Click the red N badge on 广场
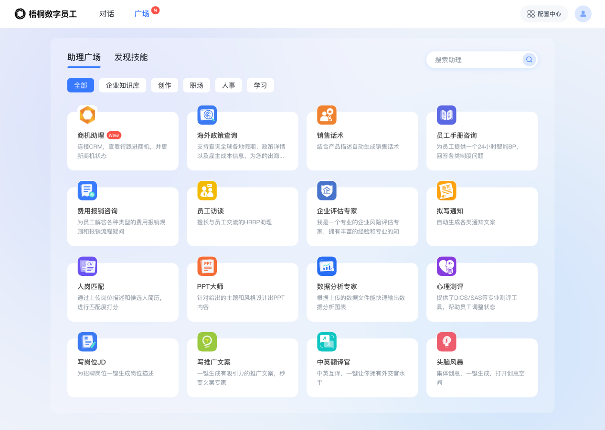 pos(155,10)
